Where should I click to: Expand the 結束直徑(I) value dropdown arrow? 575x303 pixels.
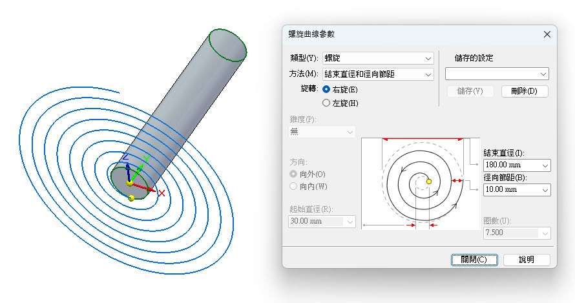coord(545,166)
